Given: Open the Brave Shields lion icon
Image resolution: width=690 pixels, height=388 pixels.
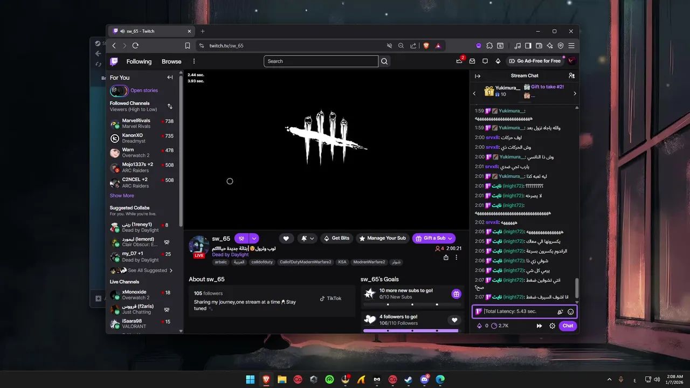Looking at the screenshot, I should coord(426,46).
